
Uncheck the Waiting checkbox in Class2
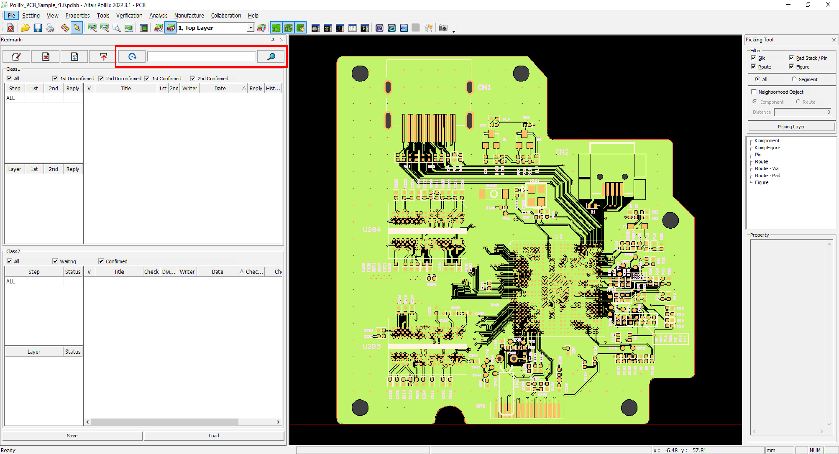pyautogui.click(x=55, y=261)
